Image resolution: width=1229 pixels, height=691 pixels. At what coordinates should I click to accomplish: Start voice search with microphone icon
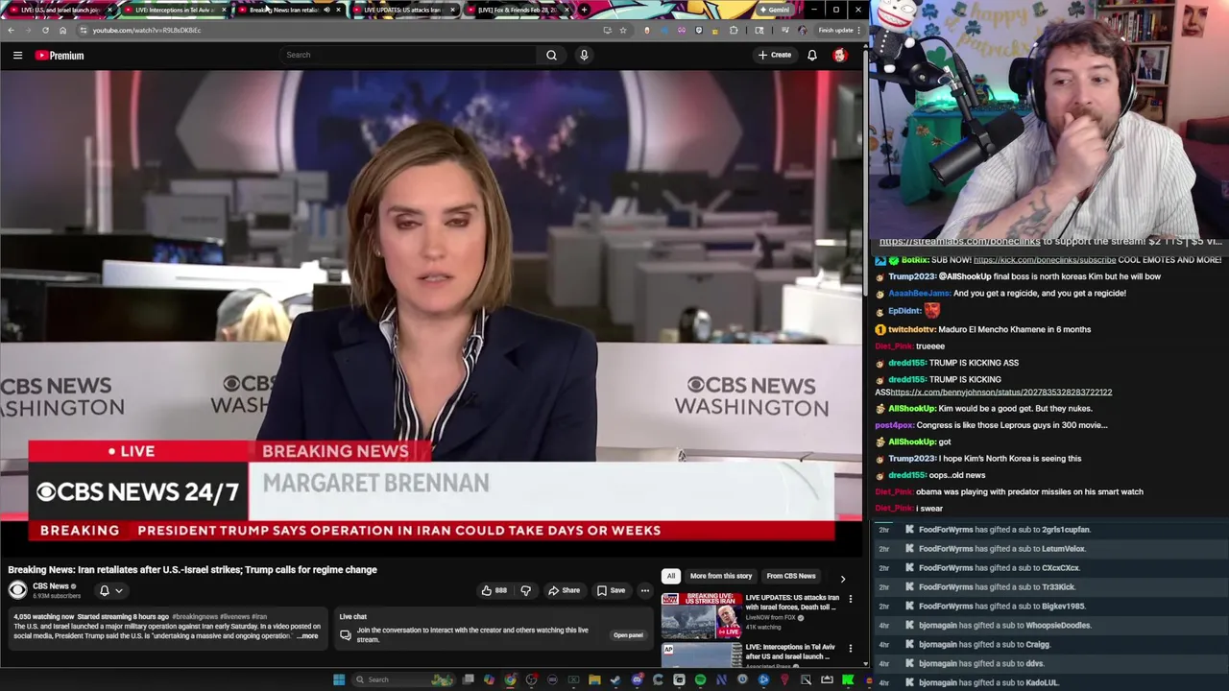(584, 55)
